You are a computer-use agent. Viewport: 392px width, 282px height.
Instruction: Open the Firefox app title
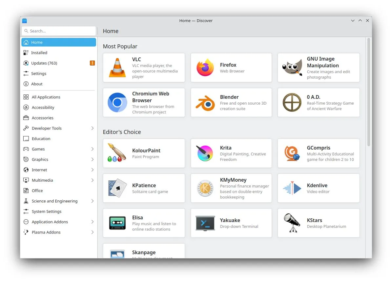228,65
